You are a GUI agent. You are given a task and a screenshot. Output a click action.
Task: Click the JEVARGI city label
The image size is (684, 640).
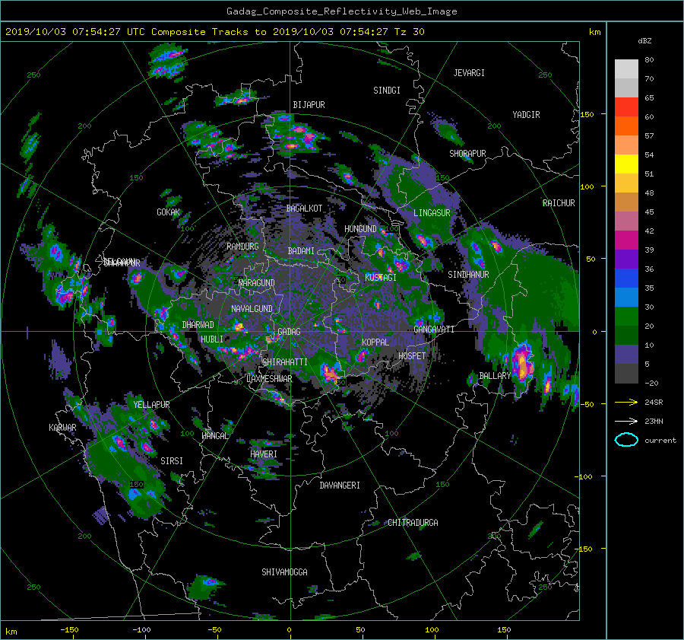coord(469,73)
